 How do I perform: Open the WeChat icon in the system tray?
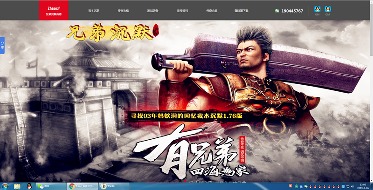point(306,186)
